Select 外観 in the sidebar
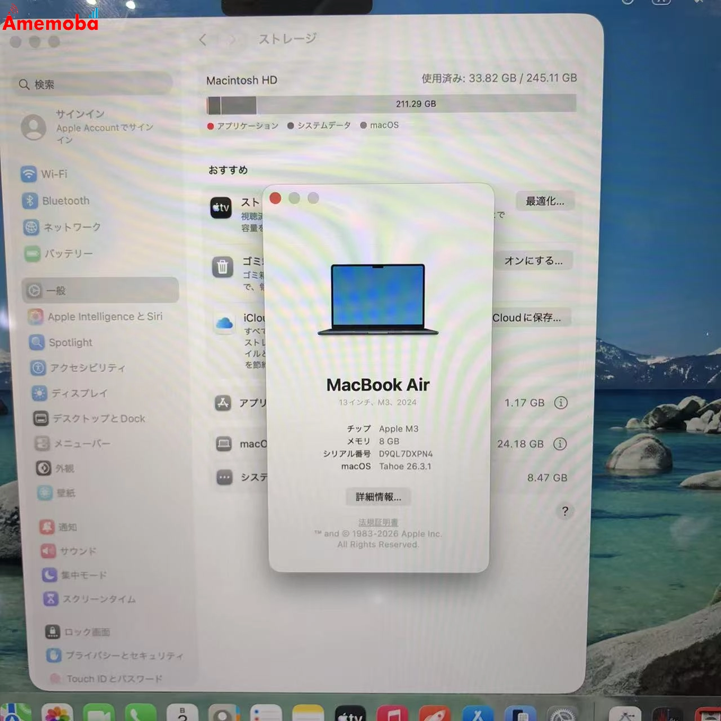This screenshot has width=721, height=721. click(55, 468)
